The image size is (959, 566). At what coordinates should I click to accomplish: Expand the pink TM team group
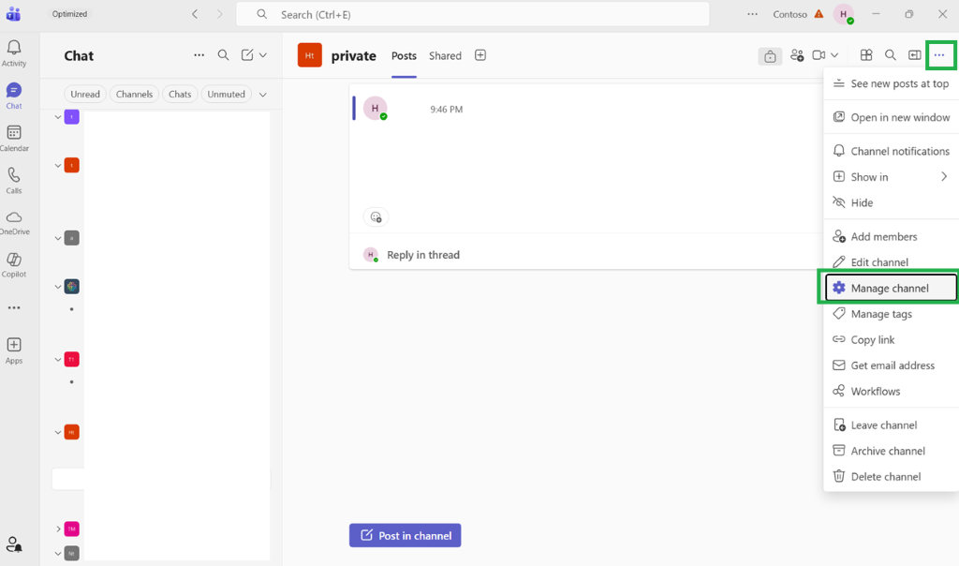[x=58, y=529]
